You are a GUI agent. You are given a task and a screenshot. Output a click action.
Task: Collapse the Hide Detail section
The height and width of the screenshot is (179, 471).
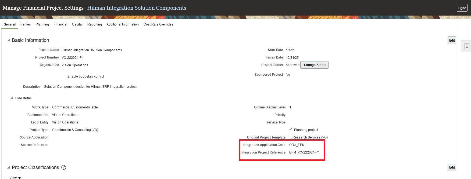click(12, 98)
